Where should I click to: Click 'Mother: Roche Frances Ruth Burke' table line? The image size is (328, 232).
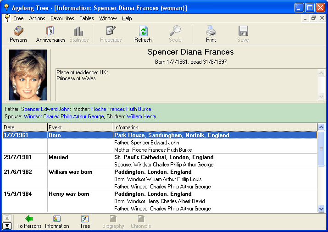click(153, 150)
